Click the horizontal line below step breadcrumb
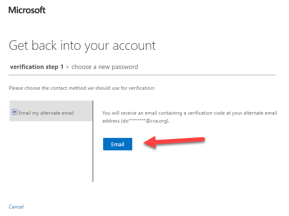The image size is (289, 216). pos(142,75)
